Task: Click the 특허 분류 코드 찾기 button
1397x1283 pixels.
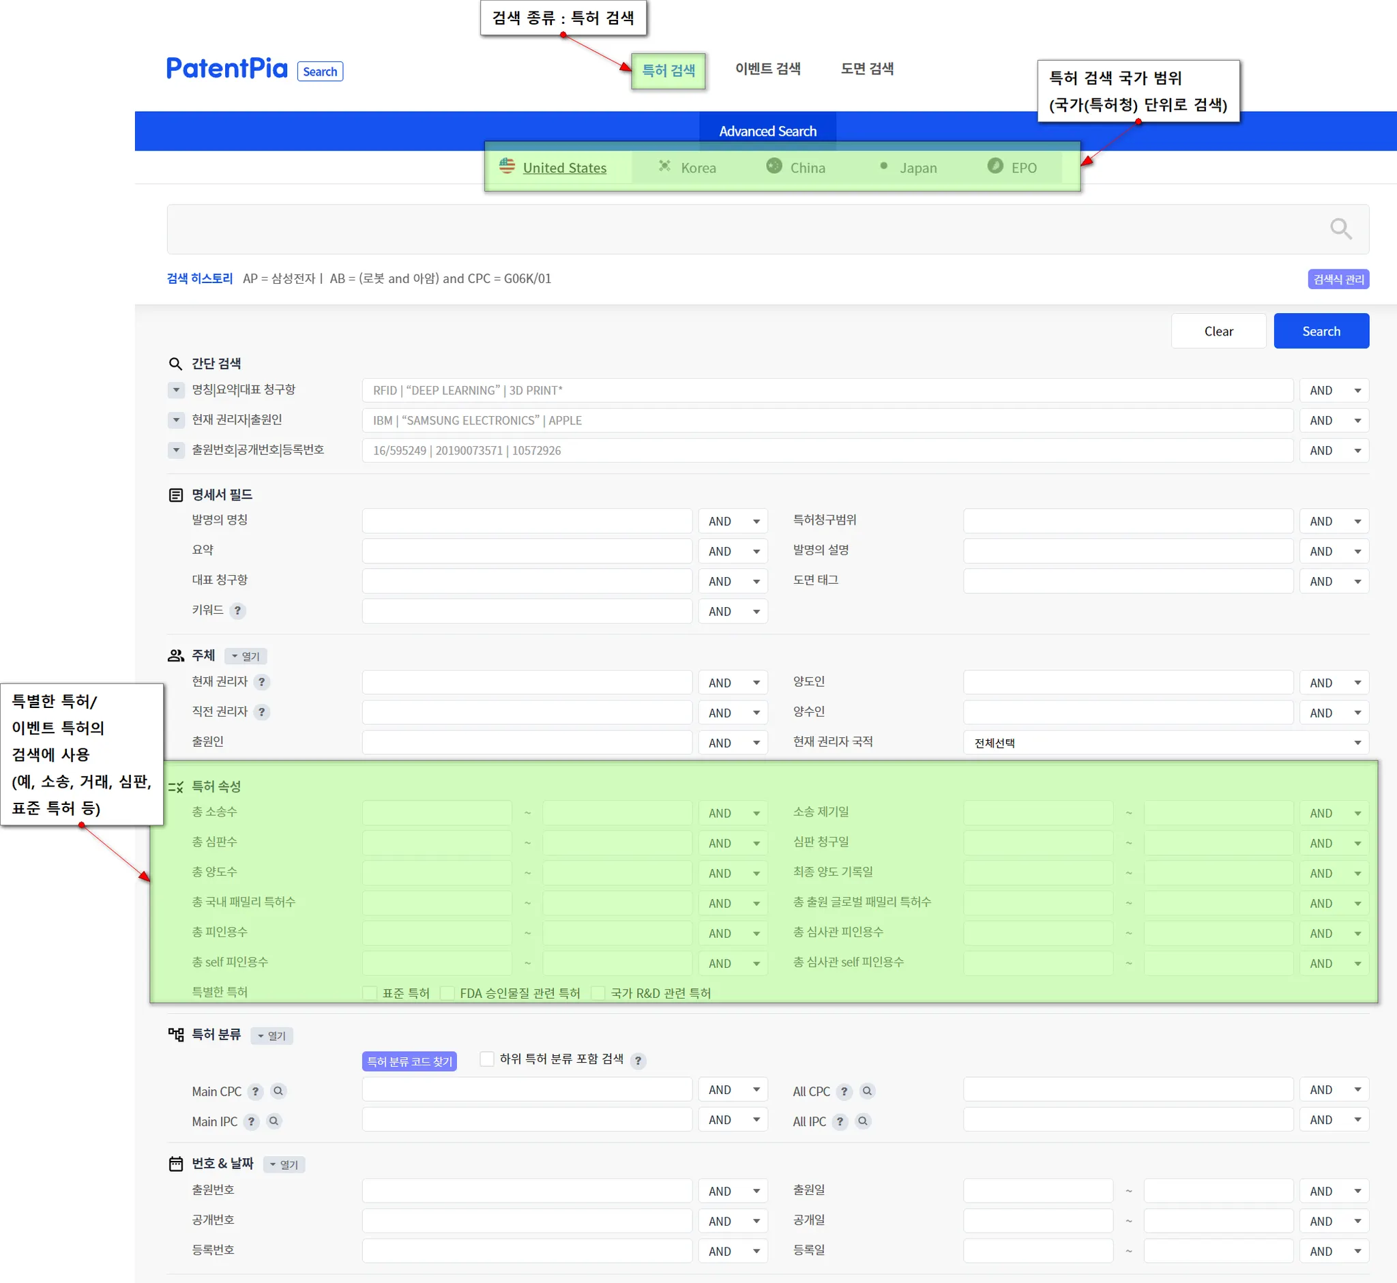Action: tap(409, 1061)
